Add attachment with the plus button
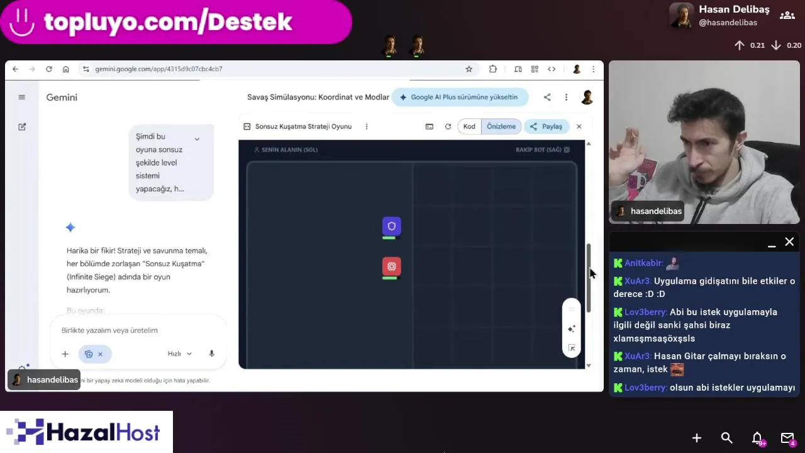 click(x=65, y=354)
